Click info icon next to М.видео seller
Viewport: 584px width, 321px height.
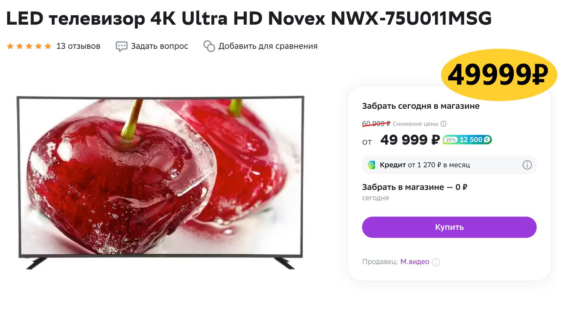pos(436,262)
